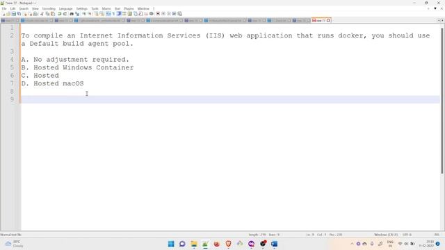Create a new document with New icon
The width and height of the screenshot is (445, 250).
pos(3,14)
